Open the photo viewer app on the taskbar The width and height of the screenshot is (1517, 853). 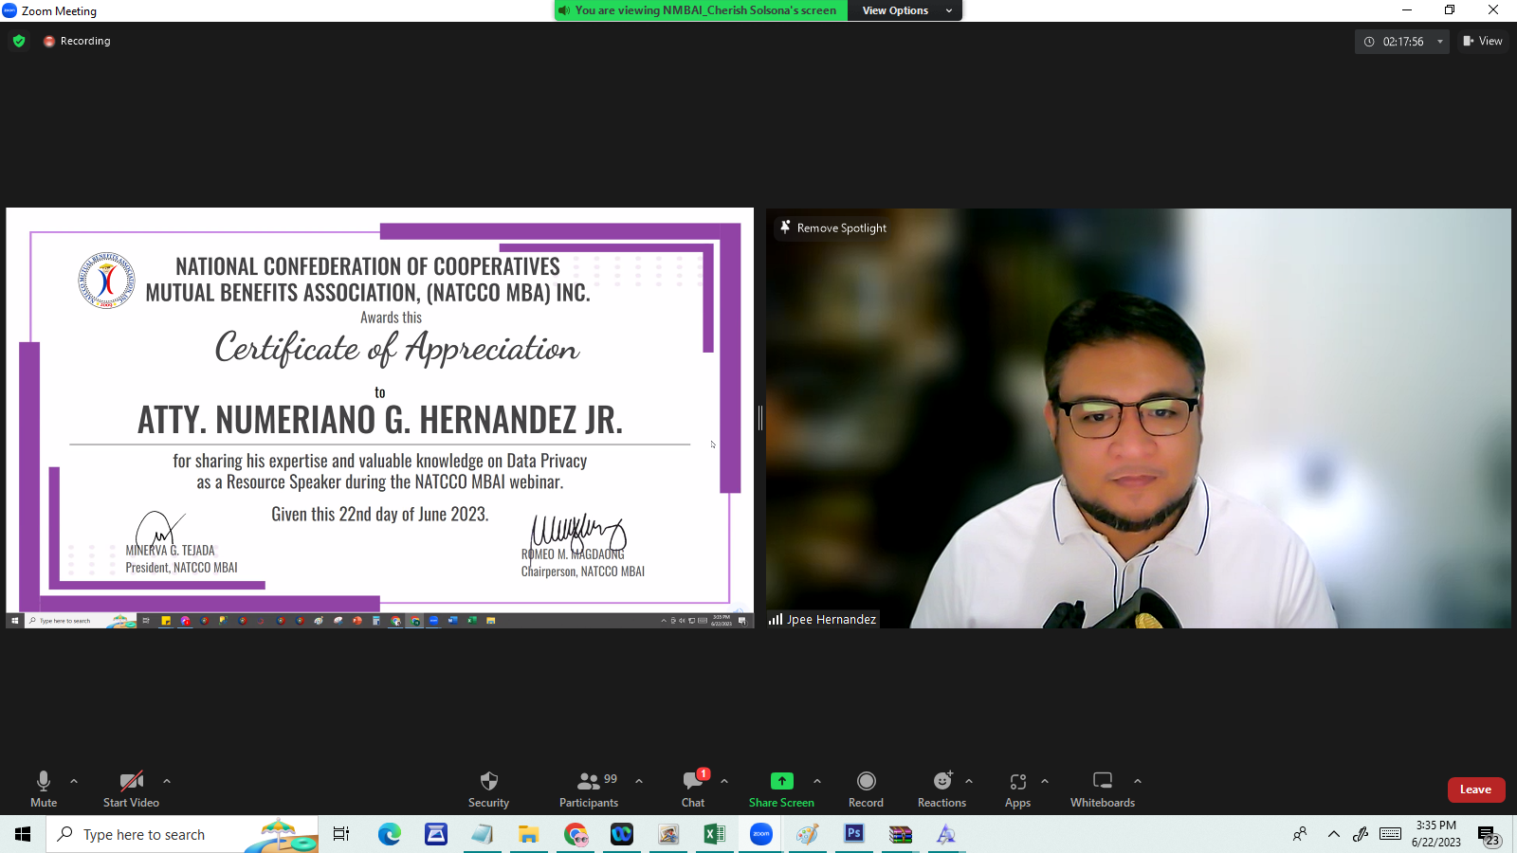[x=668, y=834]
